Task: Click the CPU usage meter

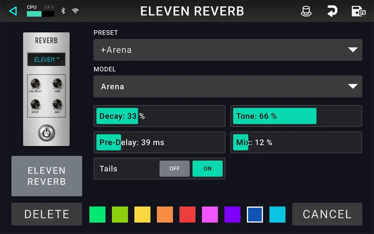Action: tap(41, 14)
